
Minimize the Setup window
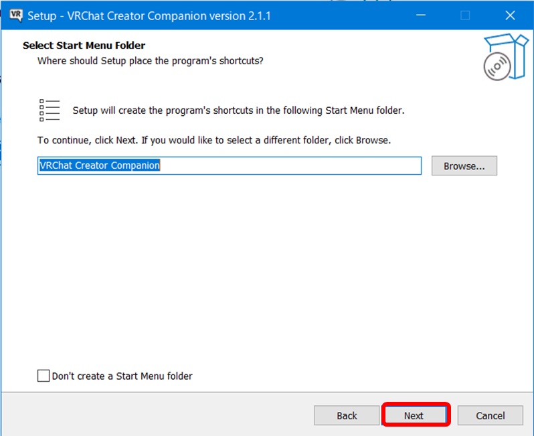tap(421, 15)
